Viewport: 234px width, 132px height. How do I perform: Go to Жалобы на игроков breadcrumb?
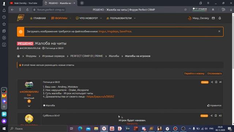pyautogui.click(x=137, y=56)
